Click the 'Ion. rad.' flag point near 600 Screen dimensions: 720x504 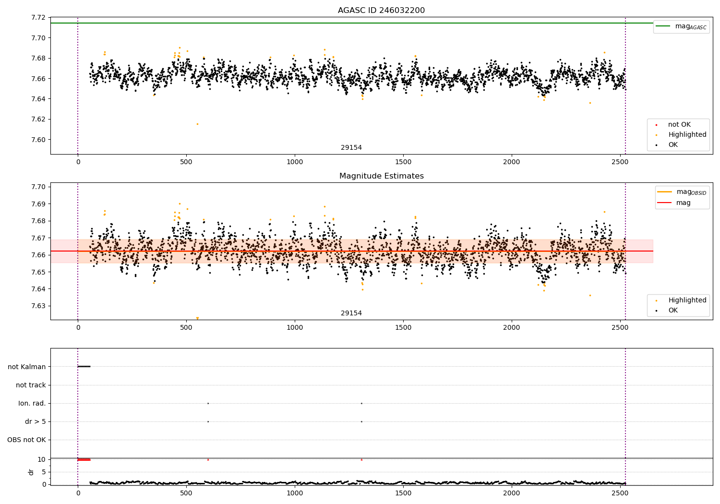pos(208,403)
